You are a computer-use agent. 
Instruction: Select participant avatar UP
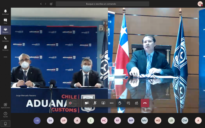(x=64, y=121)
